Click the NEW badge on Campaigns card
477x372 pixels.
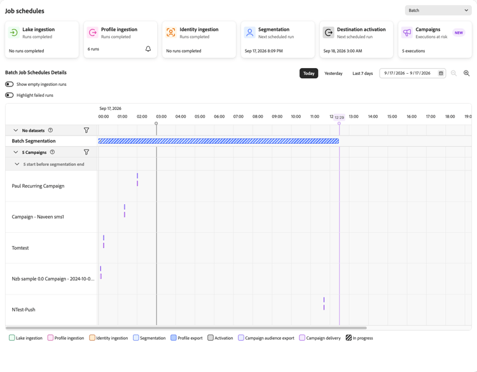coord(459,32)
